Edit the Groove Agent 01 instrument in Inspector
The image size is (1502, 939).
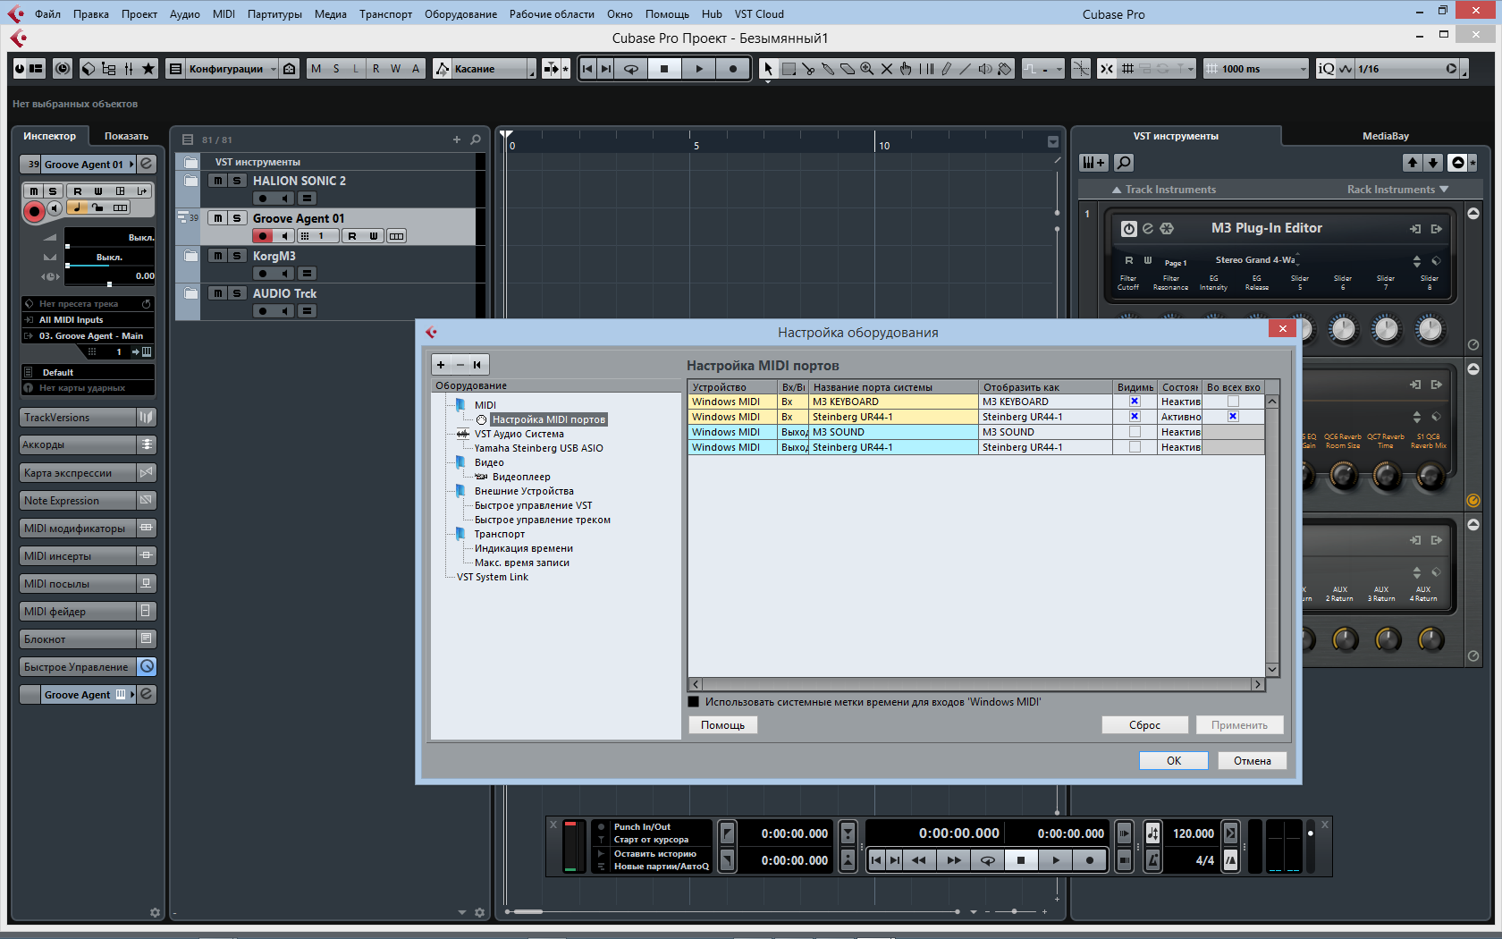(x=147, y=164)
